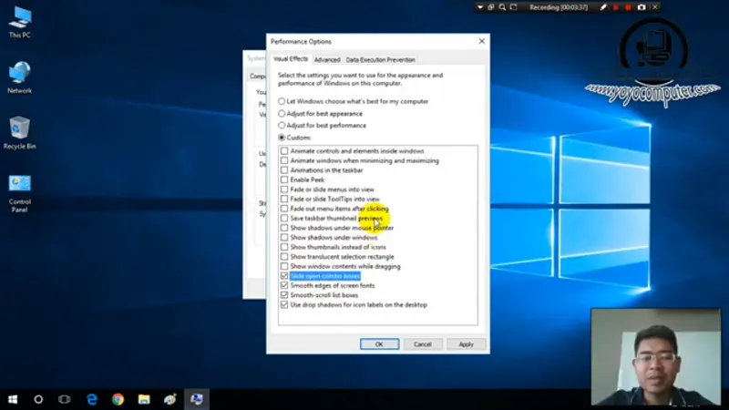The width and height of the screenshot is (729, 410).
Task: Select the active System window taskbar icon
Action: click(196, 399)
